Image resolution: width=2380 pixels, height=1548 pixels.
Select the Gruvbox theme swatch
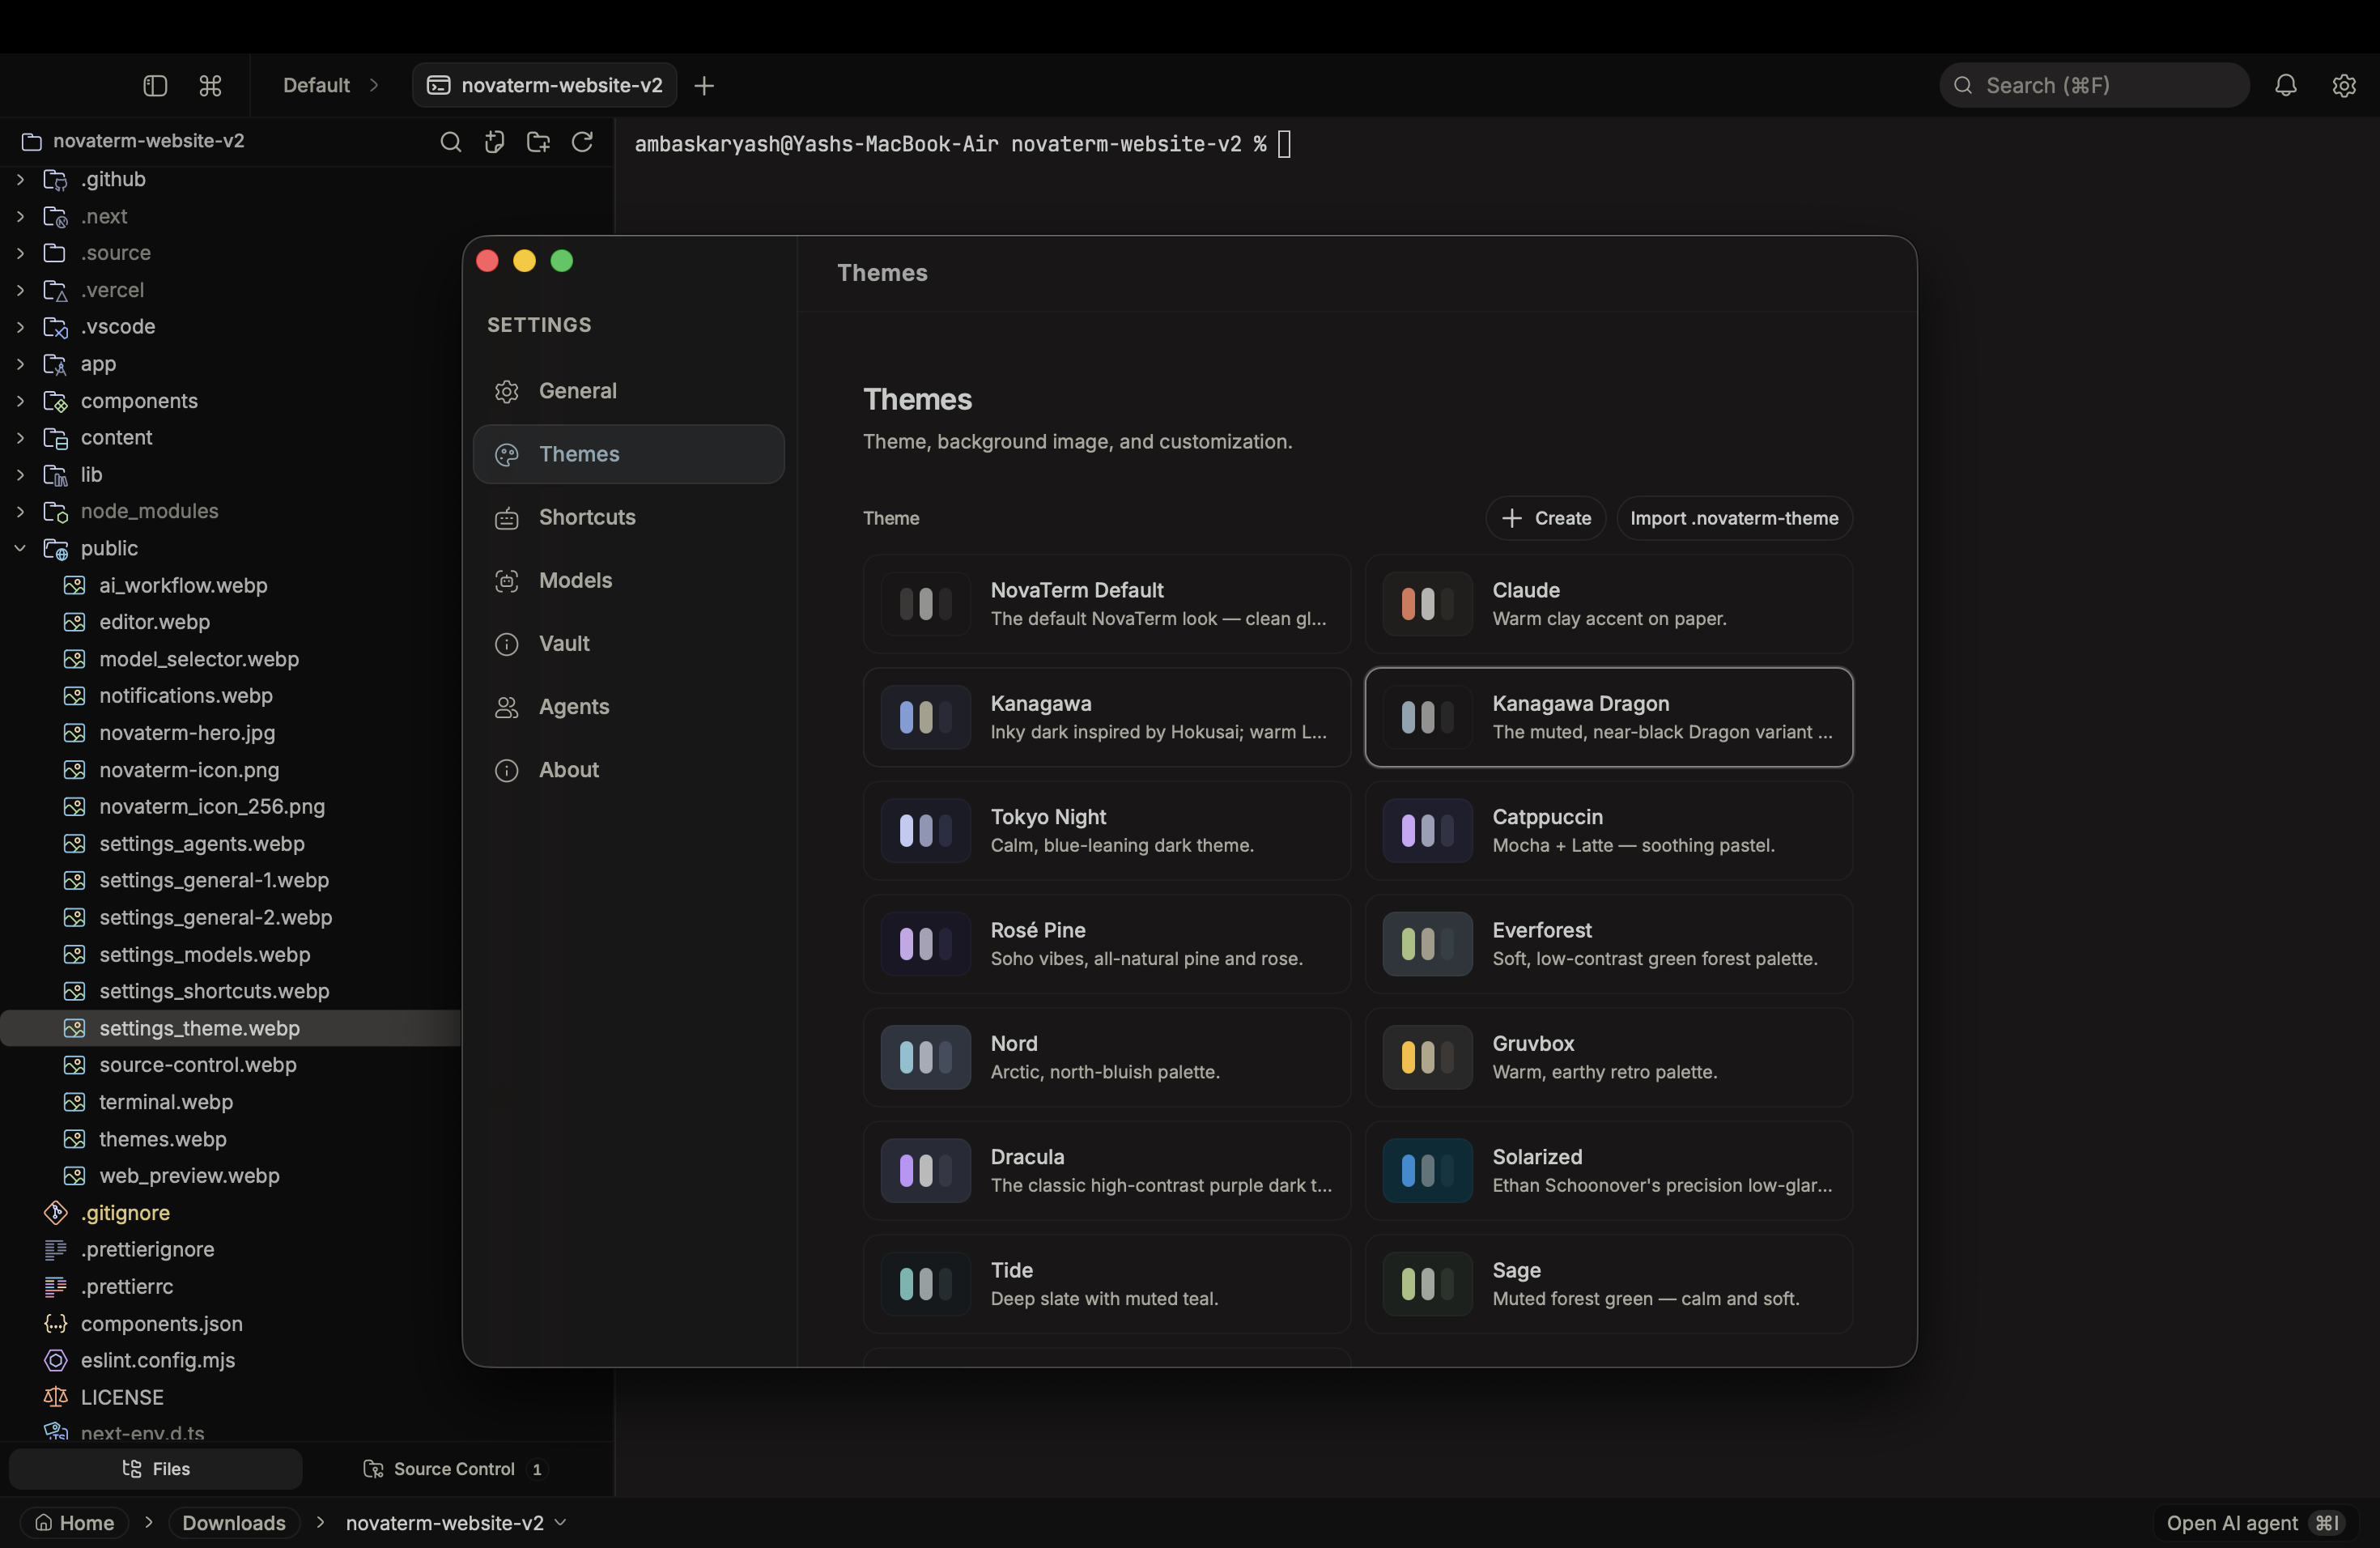tap(1427, 1057)
